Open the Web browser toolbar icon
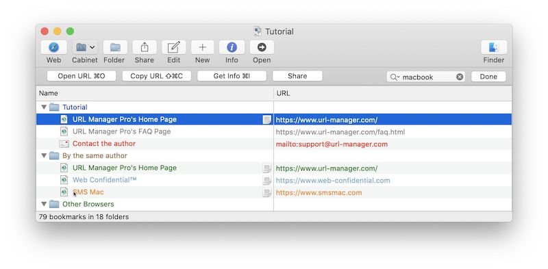The image size is (548, 269). pyautogui.click(x=53, y=47)
